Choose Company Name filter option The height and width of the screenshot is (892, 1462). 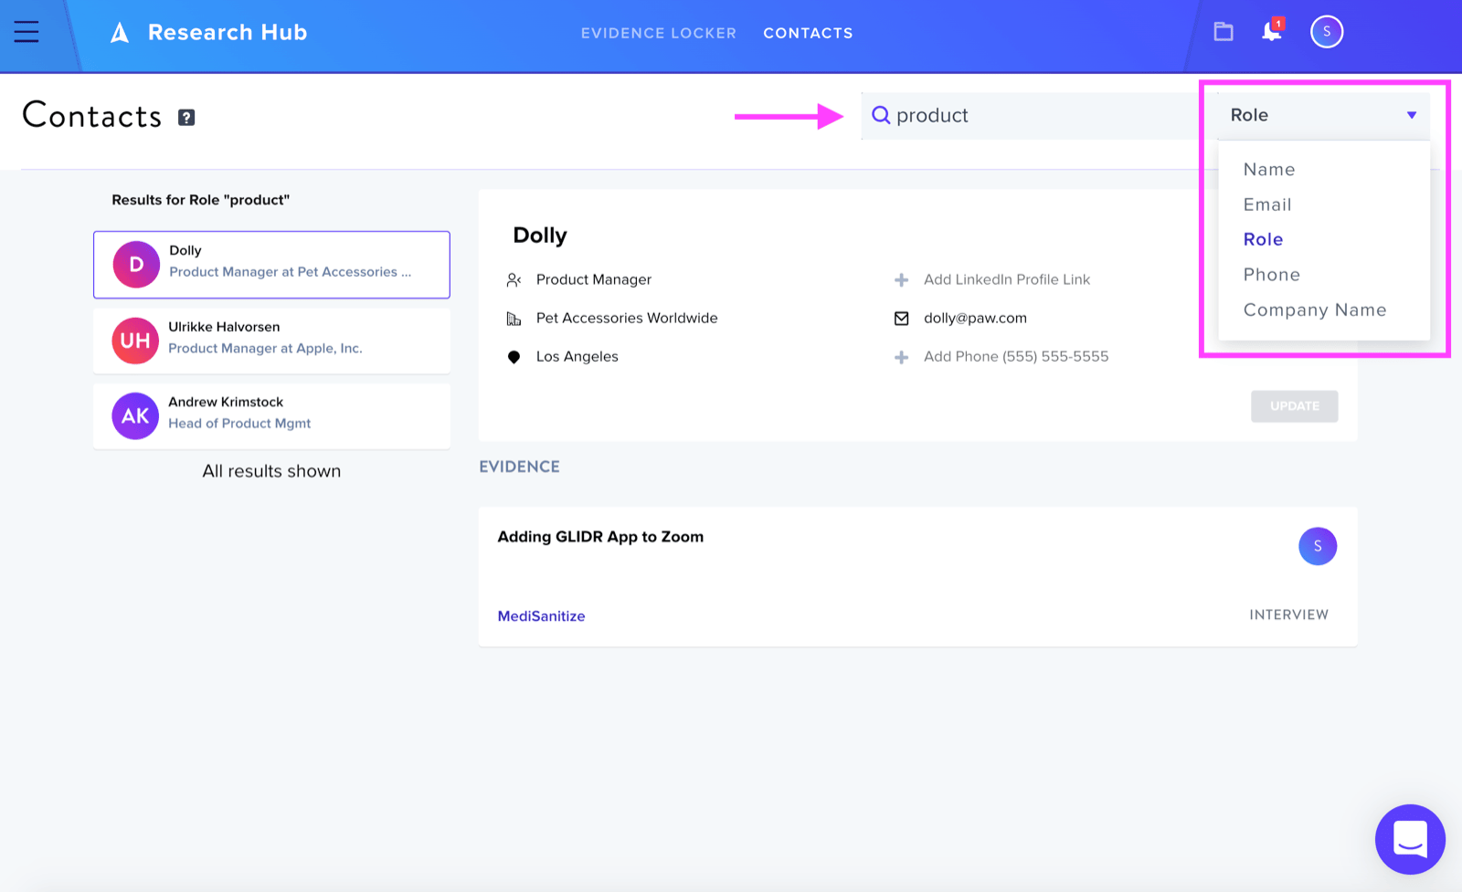point(1314,310)
